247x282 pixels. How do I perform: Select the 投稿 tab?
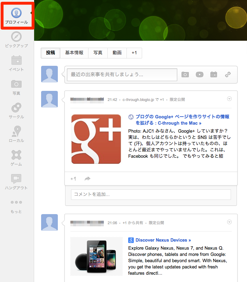[x=51, y=53]
